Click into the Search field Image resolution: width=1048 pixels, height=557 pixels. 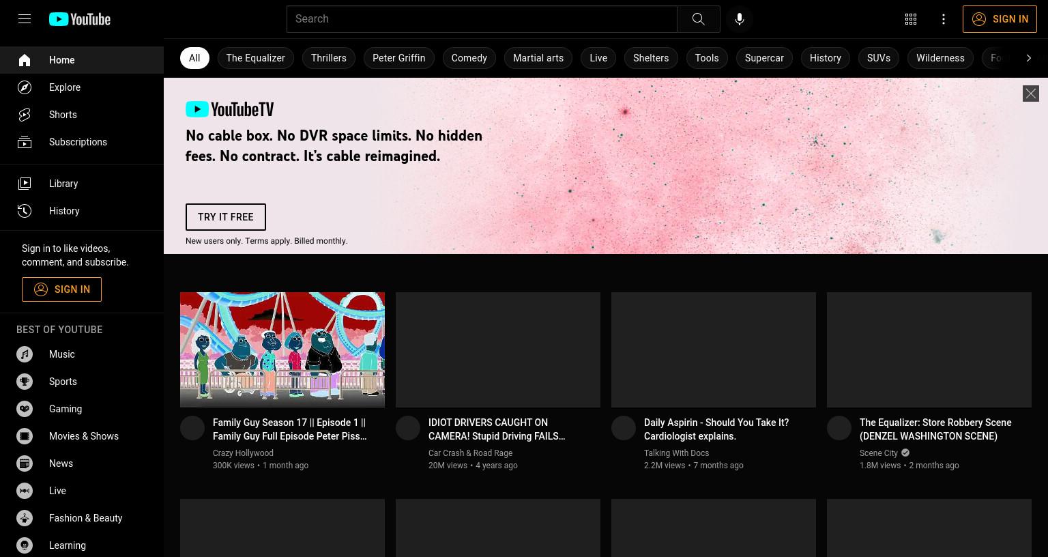coord(482,19)
